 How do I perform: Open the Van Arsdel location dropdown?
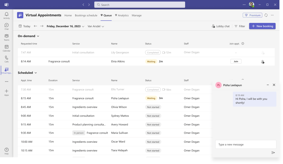tap(96, 27)
